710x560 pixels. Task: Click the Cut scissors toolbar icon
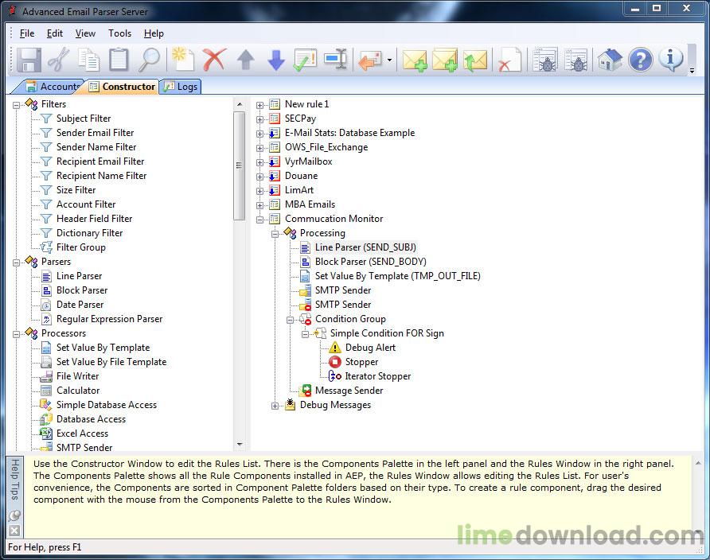coord(59,60)
